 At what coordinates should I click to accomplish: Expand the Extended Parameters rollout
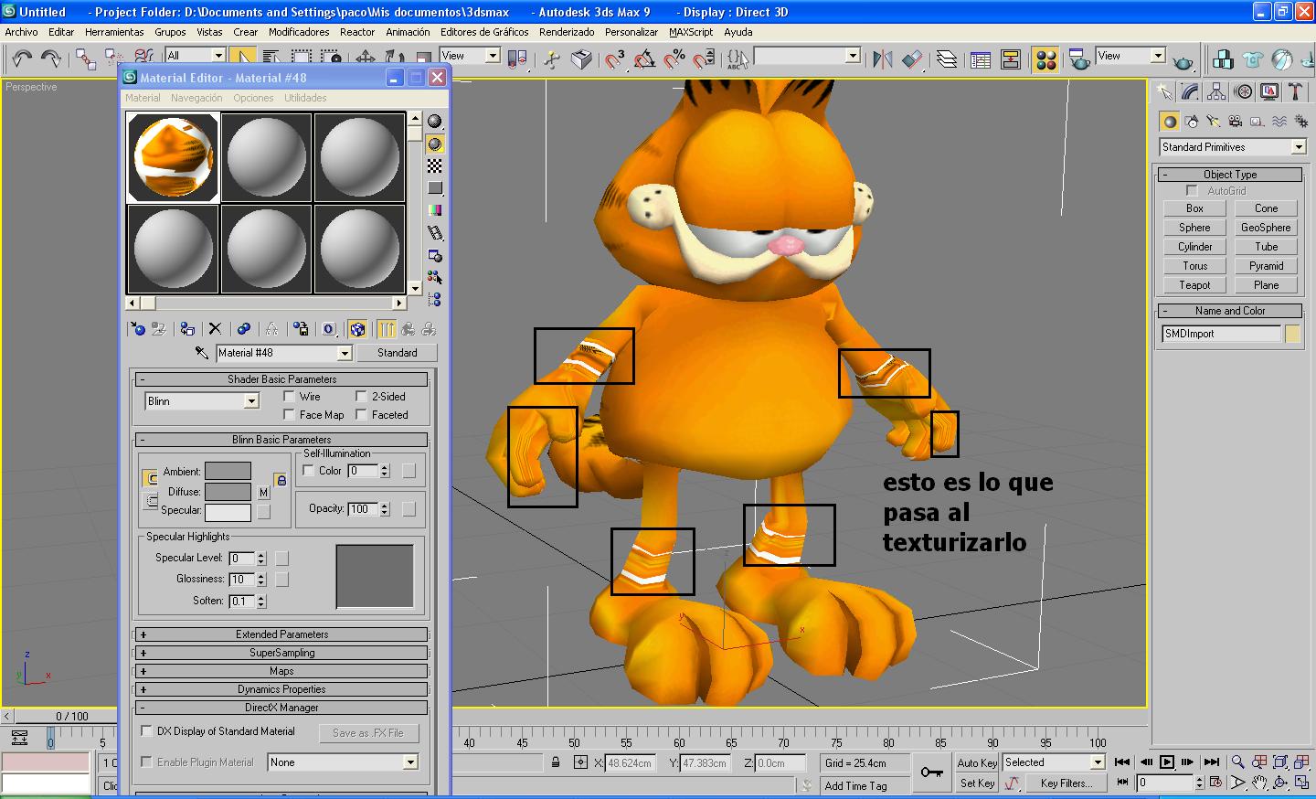click(281, 634)
